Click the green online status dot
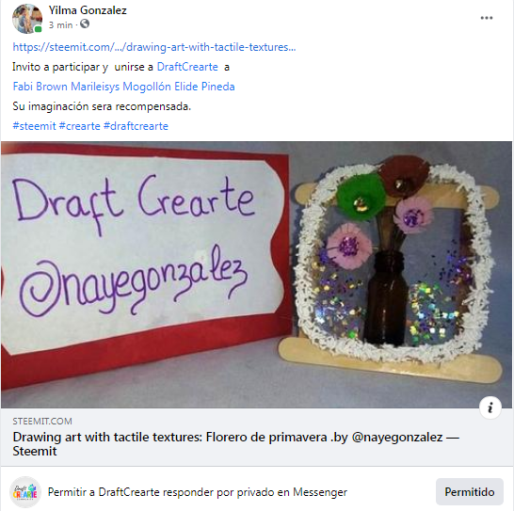Viewport: 514px width, 511px height. (x=39, y=29)
